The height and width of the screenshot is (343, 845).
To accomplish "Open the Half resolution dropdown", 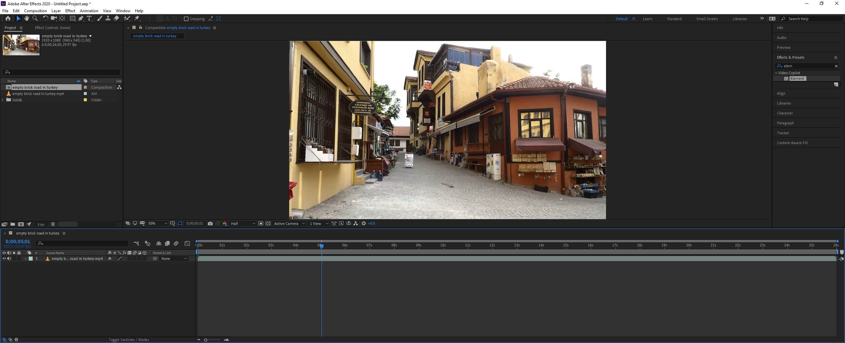I will pyautogui.click(x=243, y=223).
